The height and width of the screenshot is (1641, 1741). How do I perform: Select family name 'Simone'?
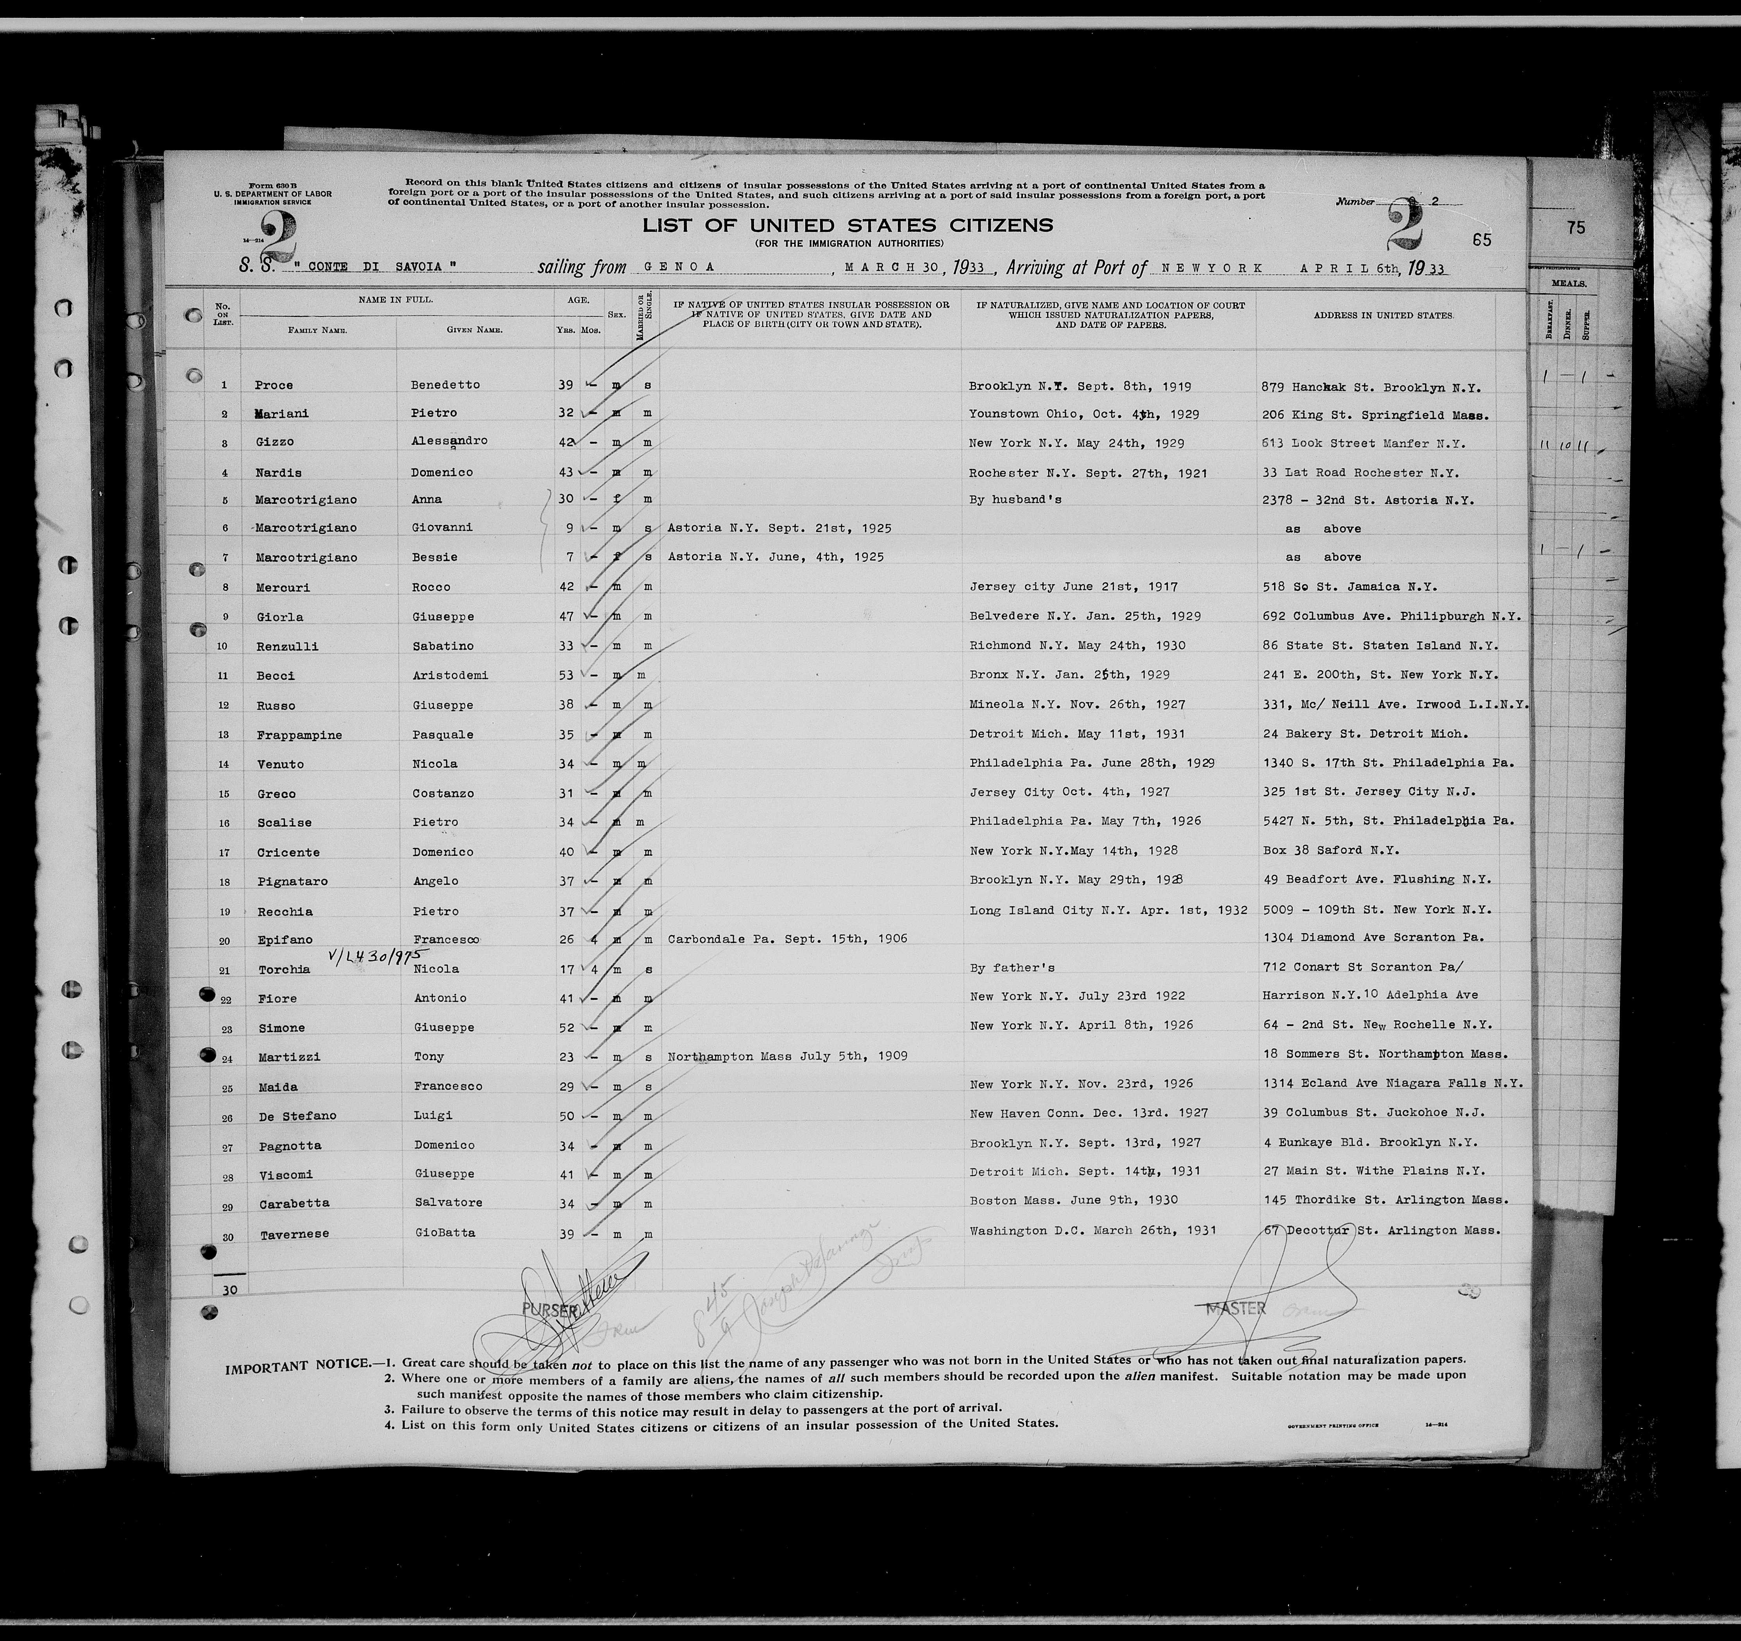(281, 1029)
